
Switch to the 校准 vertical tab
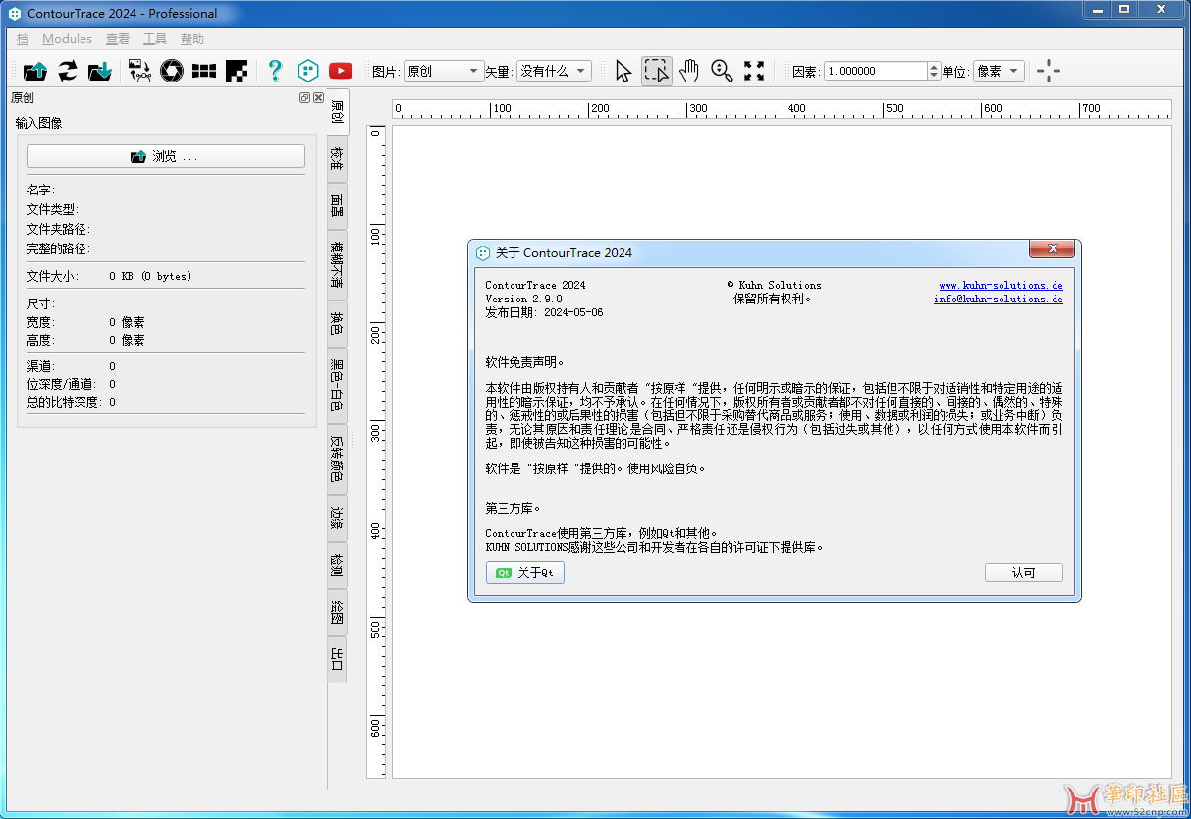[x=337, y=159]
